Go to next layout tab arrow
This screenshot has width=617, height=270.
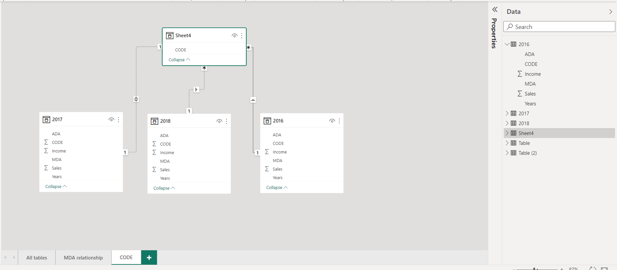pyautogui.click(x=14, y=257)
